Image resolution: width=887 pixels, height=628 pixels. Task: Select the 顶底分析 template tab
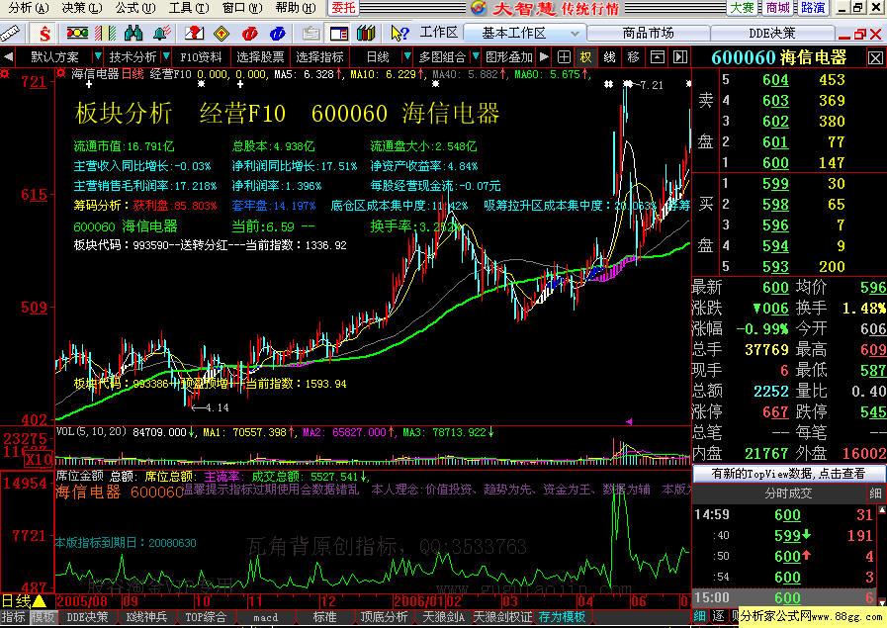point(384,617)
